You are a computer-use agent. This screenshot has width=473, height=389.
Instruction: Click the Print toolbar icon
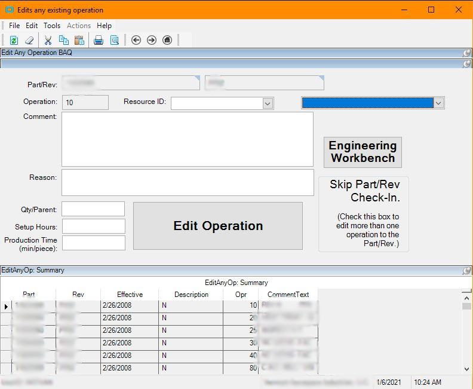click(99, 40)
